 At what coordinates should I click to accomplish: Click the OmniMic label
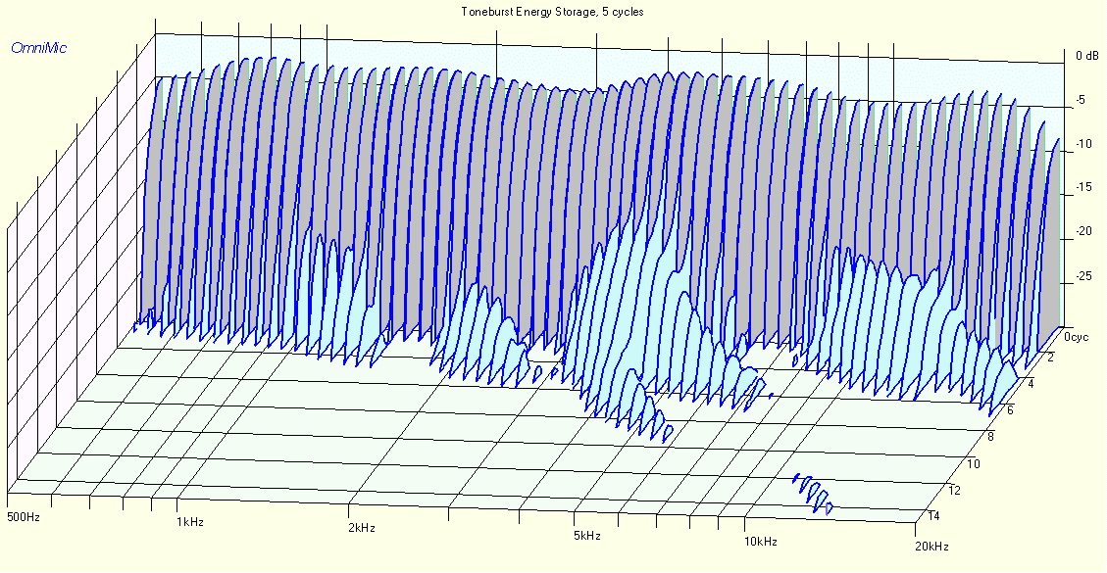point(39,49)
